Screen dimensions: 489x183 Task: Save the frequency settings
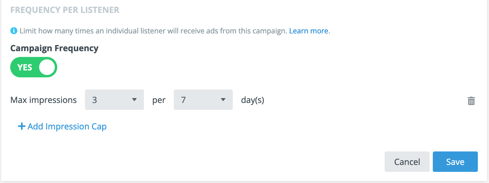tap(455, 162)
